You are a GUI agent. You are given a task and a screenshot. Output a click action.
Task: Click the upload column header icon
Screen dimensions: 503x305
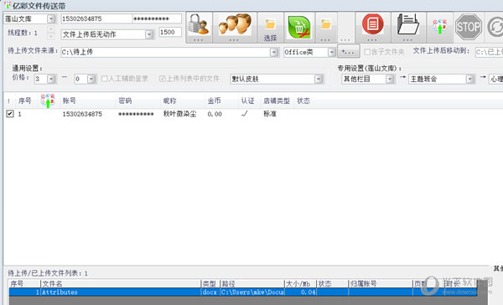pyautogui.click(x=48, y=101)
